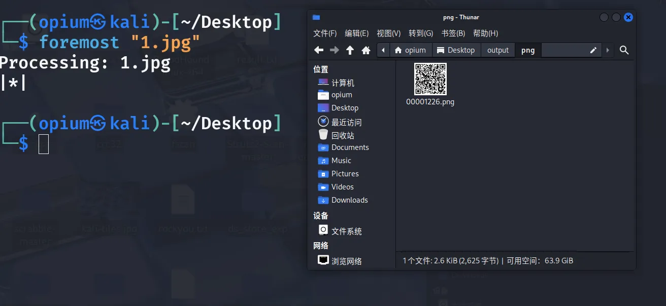Click the Desktop path bar button

[456, 50]
